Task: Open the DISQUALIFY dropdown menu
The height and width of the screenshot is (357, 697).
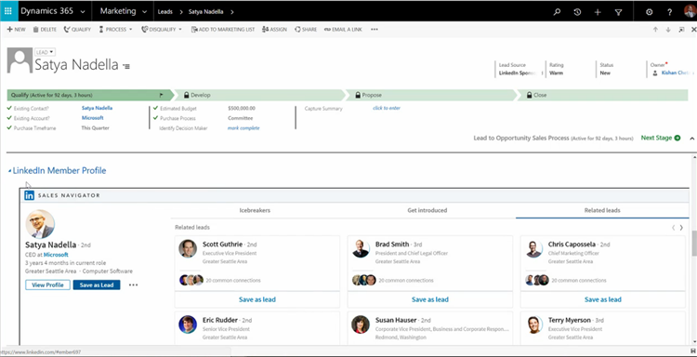Action: 162,30
